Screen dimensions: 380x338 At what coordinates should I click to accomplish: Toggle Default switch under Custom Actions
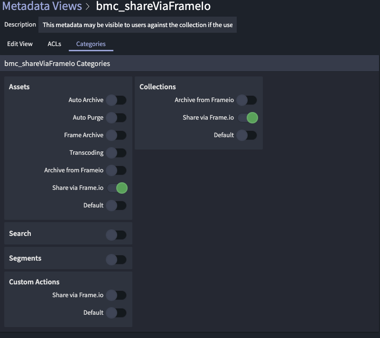(116, 313)
